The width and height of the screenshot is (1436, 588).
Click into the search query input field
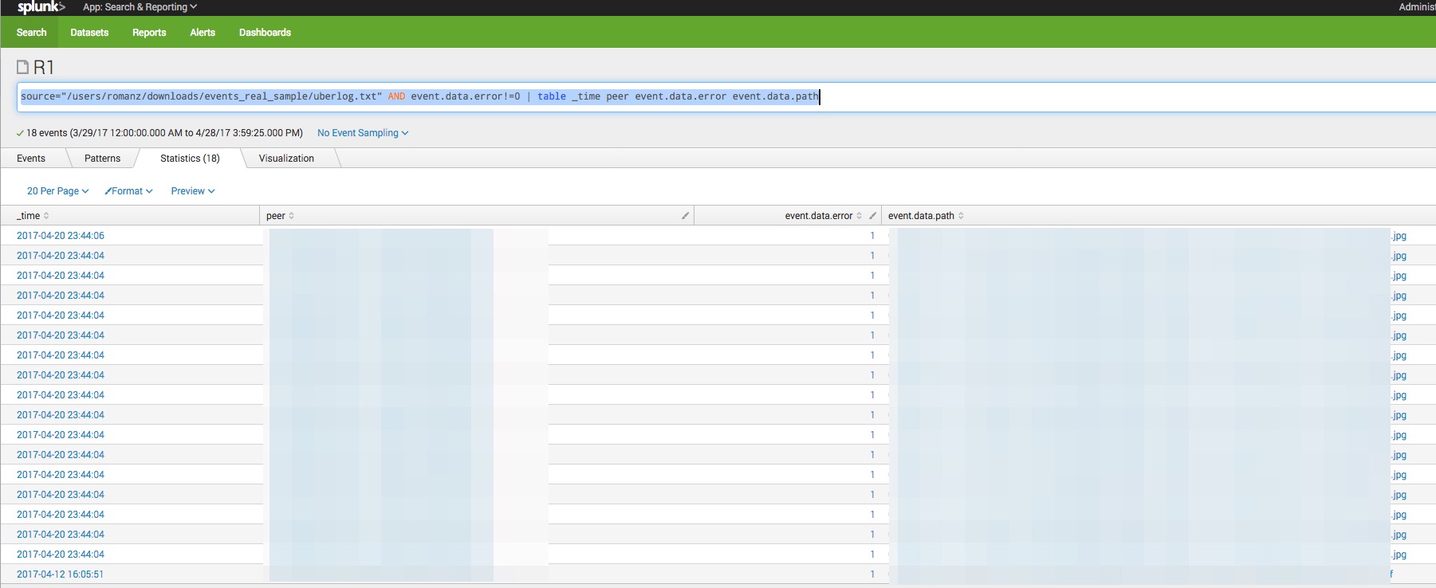[x=1037, y=97]
